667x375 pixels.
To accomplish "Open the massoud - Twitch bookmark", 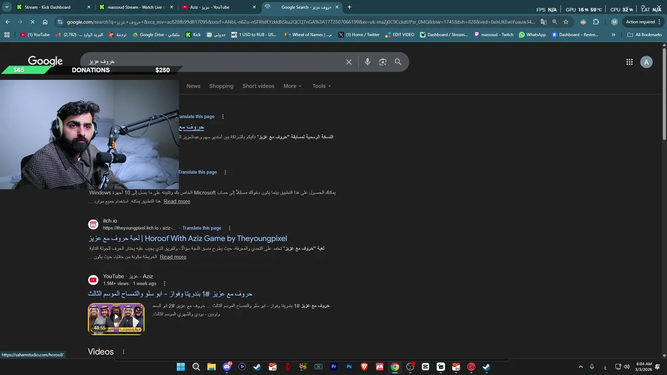I will [493, 35].
